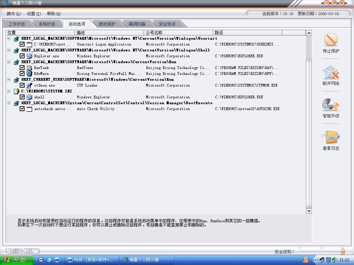Screen dimensions: 354x265
Task: Click registry icon of Session Manager\BootExecute key
Action: 16,103
